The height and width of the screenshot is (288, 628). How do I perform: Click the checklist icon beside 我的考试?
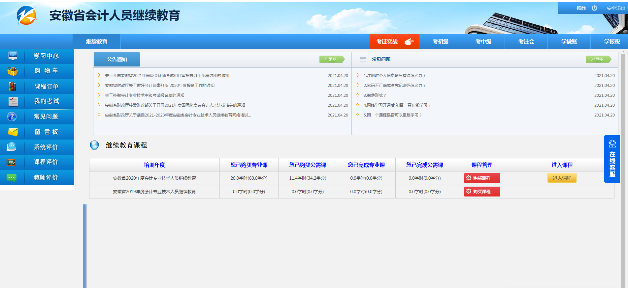pos(13,101)
